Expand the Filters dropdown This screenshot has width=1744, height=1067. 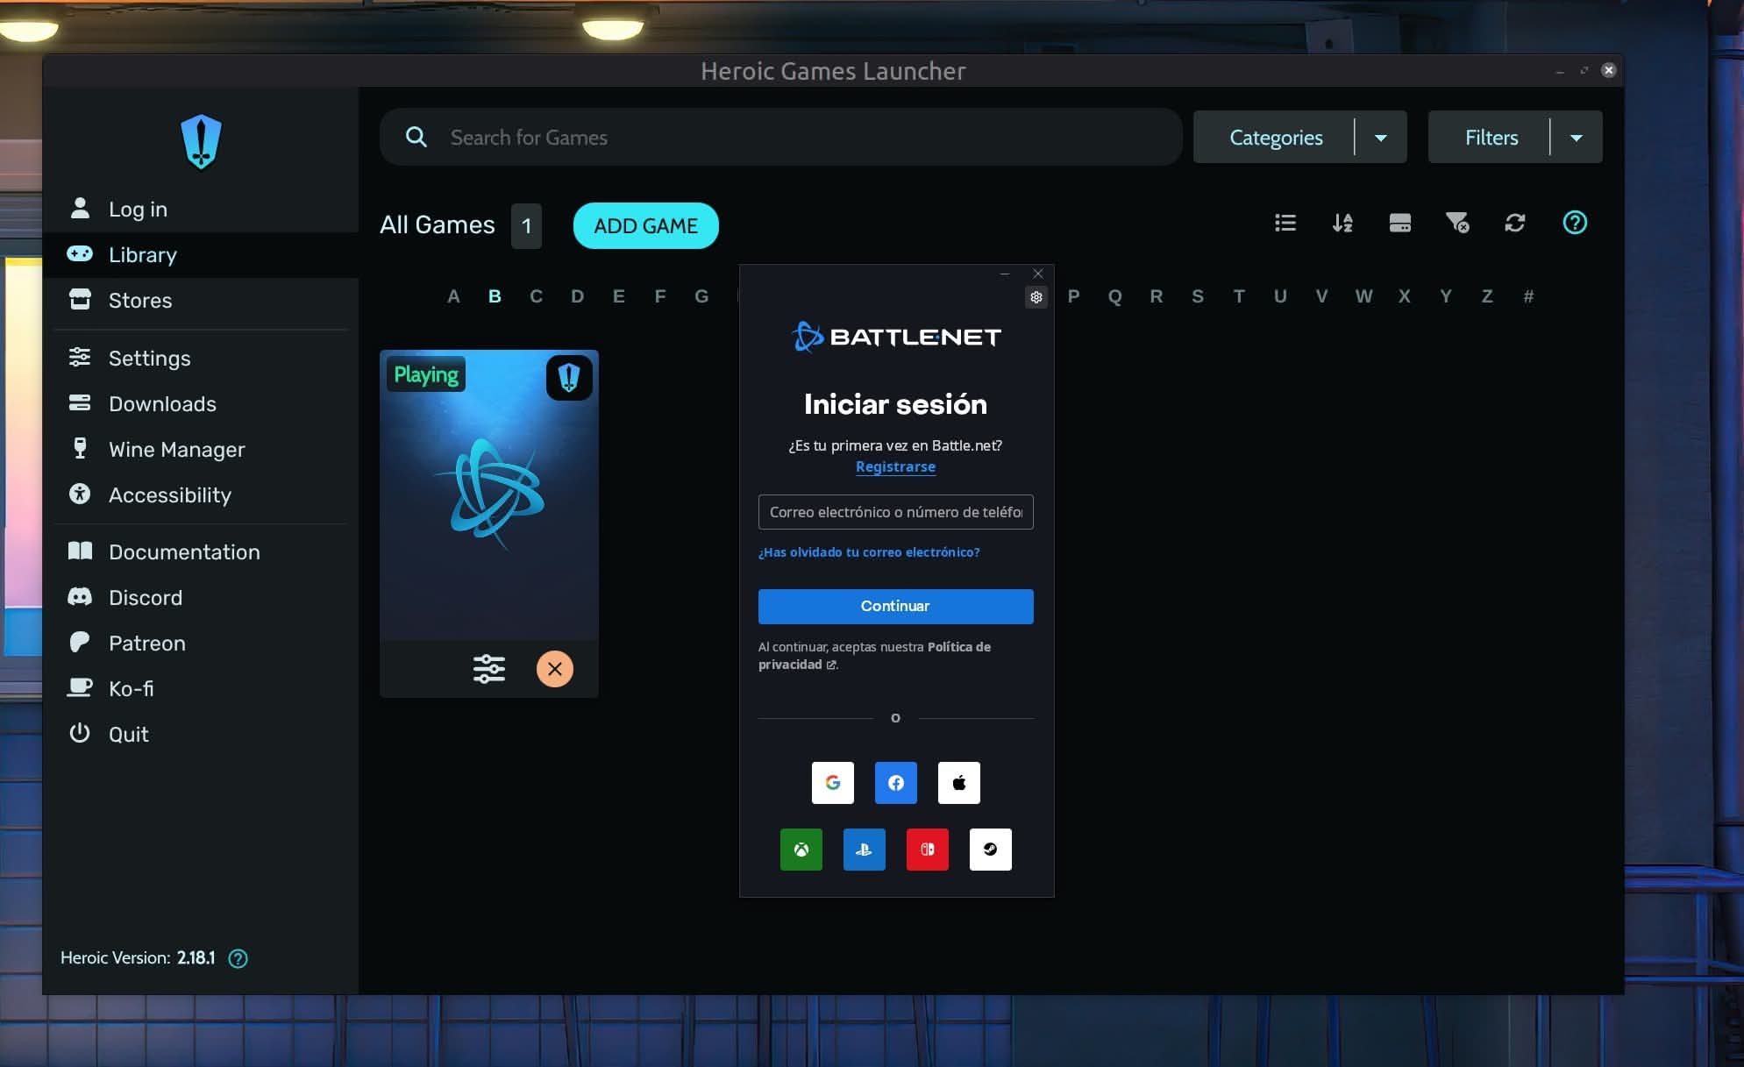[x=1577, y=137]
